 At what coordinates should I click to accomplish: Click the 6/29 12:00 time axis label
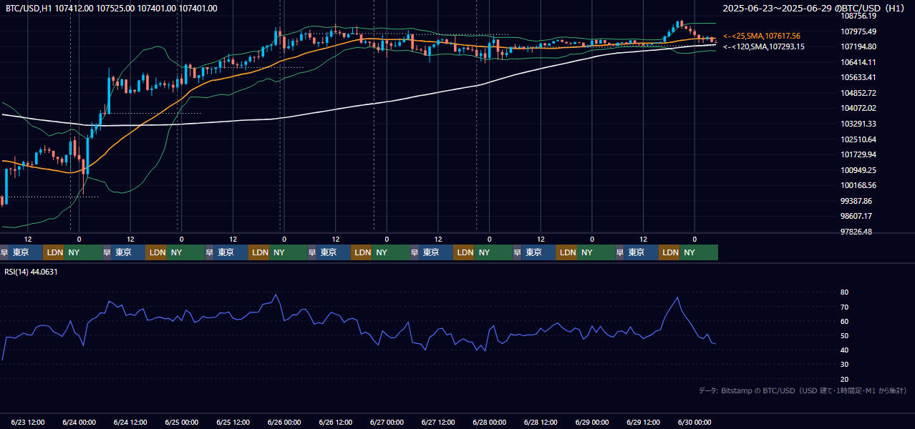(x=644, y=422)
